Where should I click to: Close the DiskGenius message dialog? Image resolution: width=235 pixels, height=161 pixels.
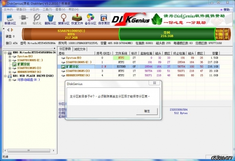click(155, 83)
